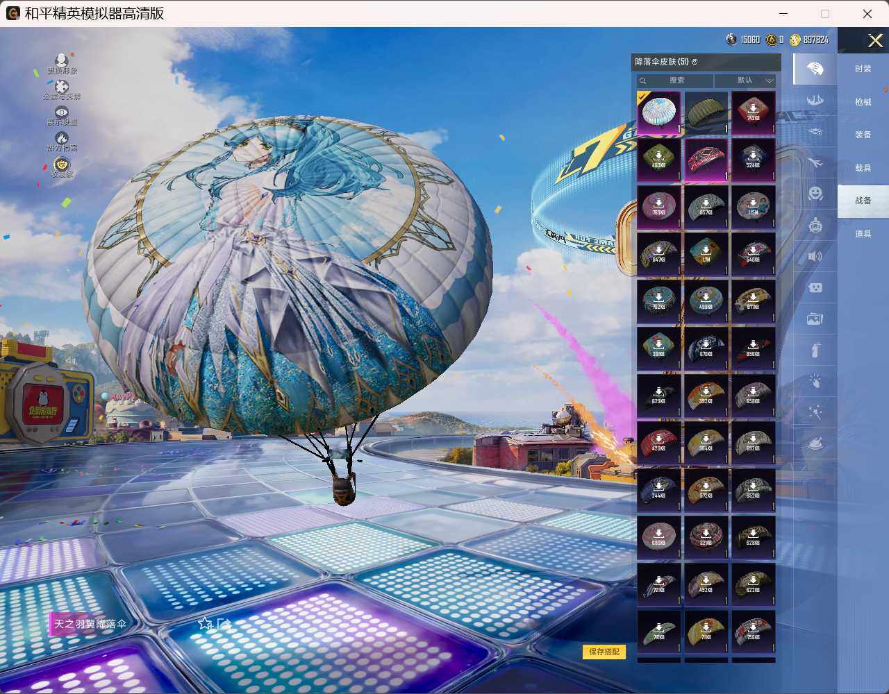The height and width of the screenshot is (694, 889).
Task: Download the 670KB parachute skin
Action: (x=706, y=348)
